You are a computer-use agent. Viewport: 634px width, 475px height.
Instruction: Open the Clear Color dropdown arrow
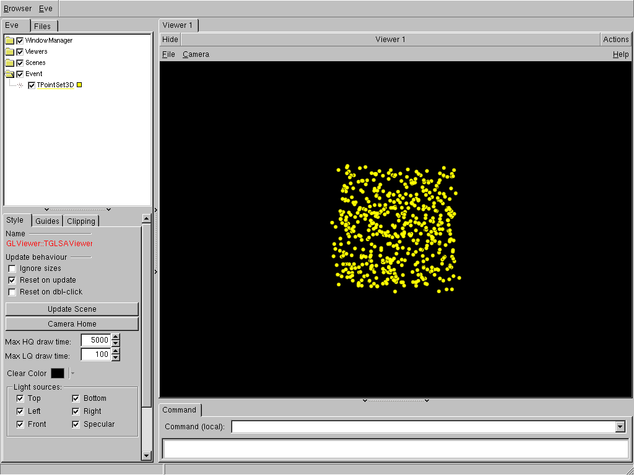(72, 374)
